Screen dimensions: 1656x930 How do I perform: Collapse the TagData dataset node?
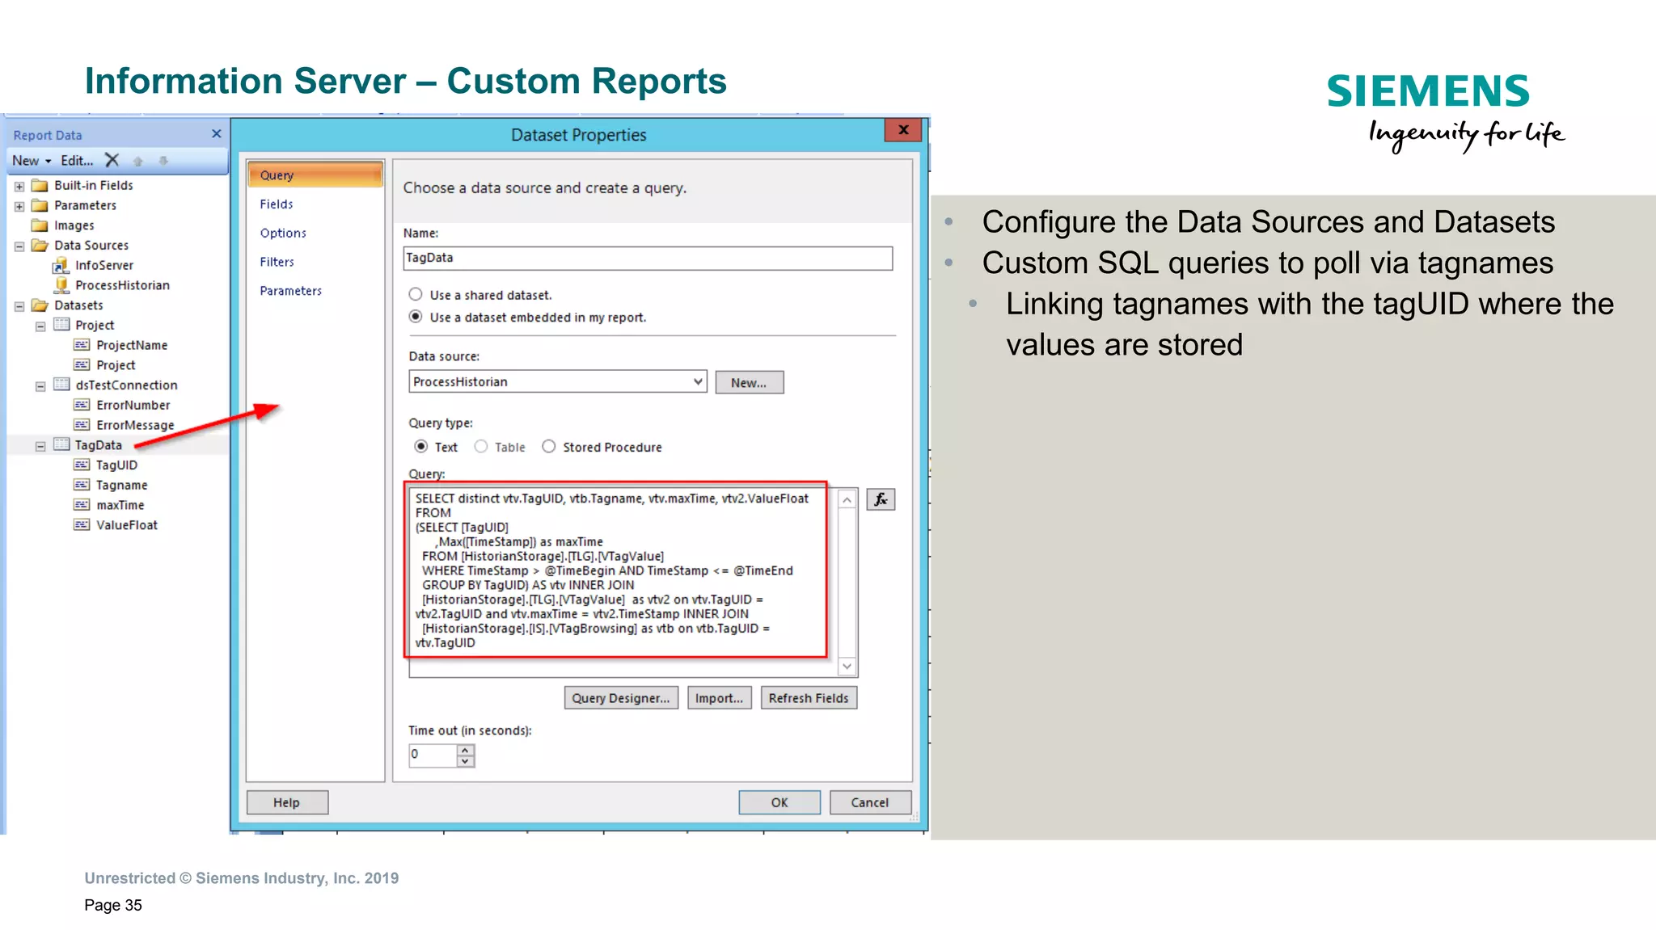[40, 446]
